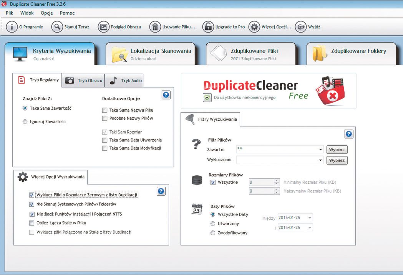Switch to Tryb Obrazu tab

tap(83, 81)
